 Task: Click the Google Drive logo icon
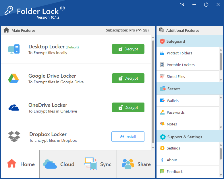pos(13,78)
